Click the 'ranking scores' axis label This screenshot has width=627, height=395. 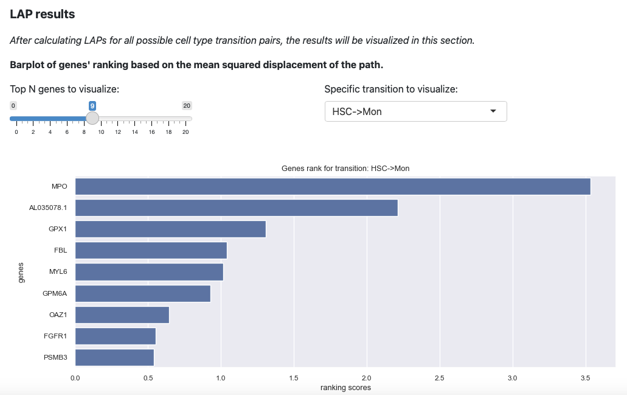345,388
